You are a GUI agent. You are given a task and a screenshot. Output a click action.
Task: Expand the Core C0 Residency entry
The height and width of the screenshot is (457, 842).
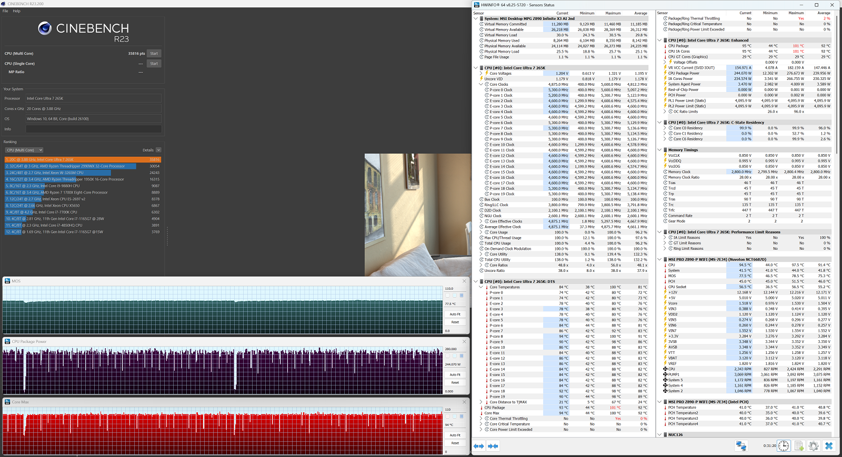(665, 128)
